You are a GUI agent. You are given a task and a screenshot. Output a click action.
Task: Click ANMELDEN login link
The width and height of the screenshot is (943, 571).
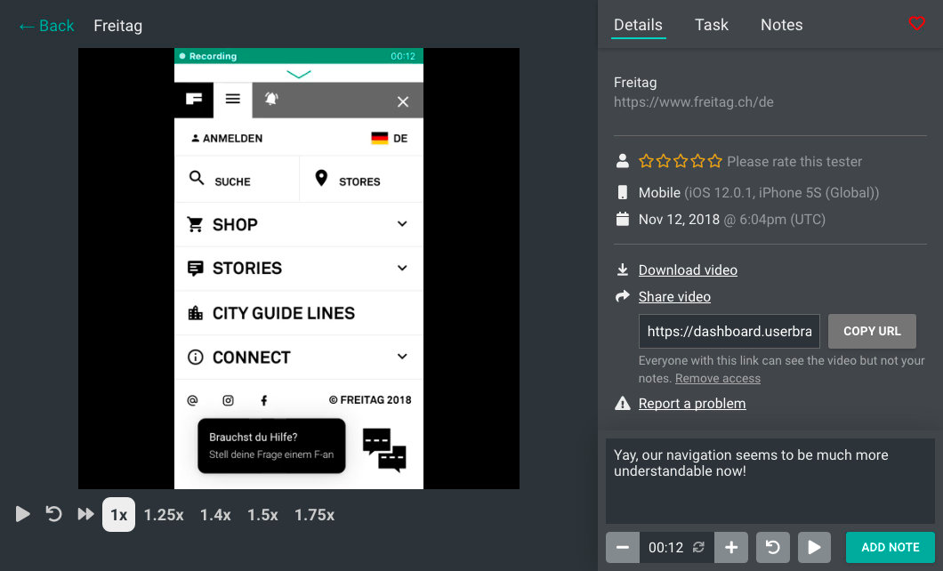coord(228,138)
